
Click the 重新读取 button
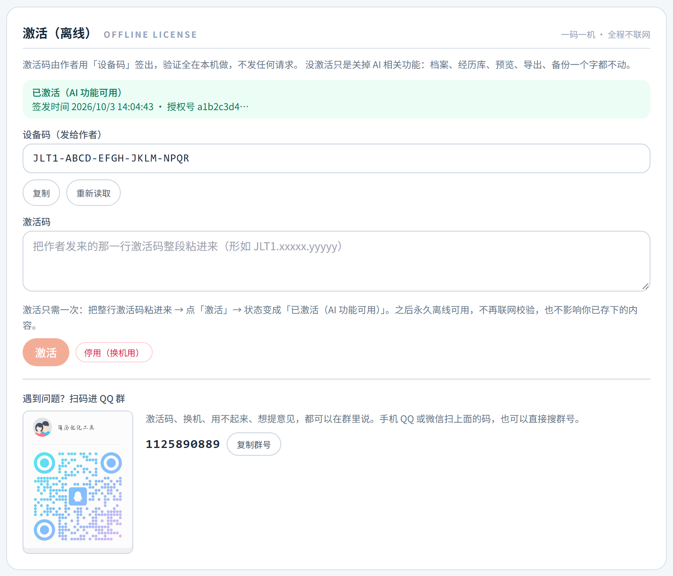93,193
